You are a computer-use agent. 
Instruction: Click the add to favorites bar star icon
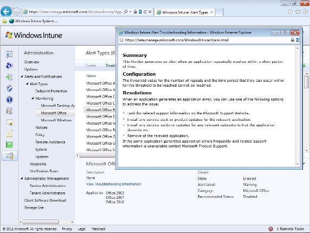tap(4, 21)
